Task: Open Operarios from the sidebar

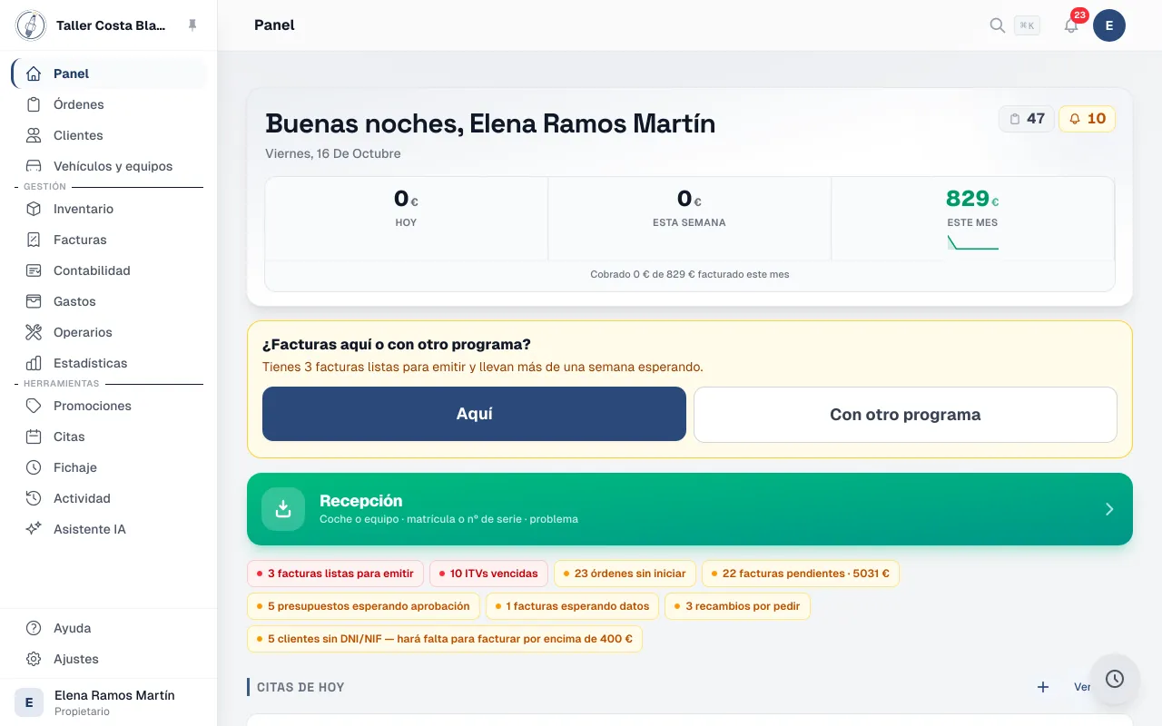Action: tap(109, 332)
